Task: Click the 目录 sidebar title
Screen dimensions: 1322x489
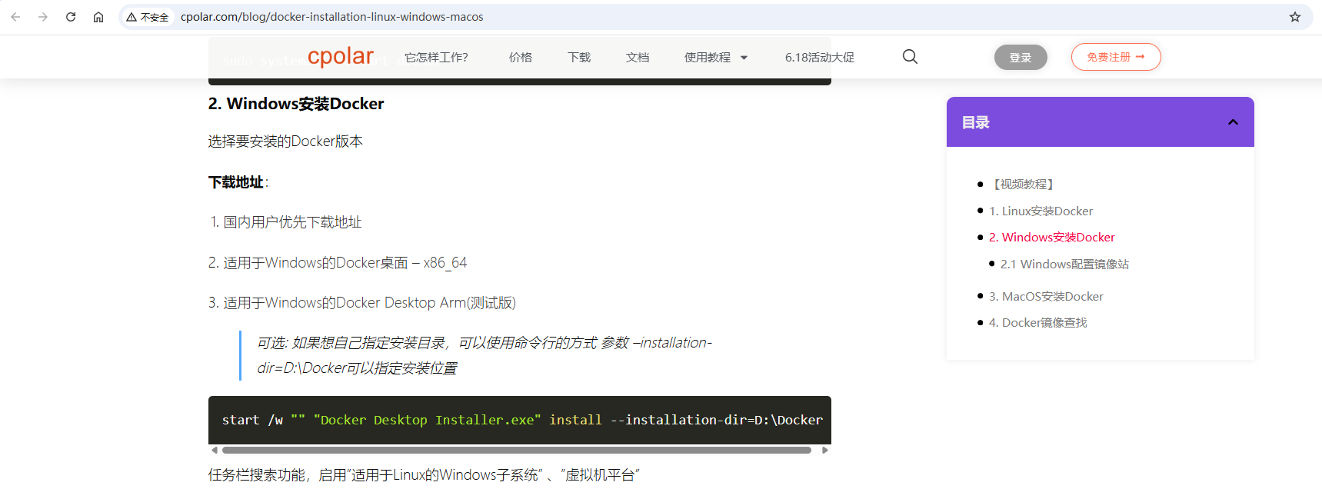Action: [975, 122]
